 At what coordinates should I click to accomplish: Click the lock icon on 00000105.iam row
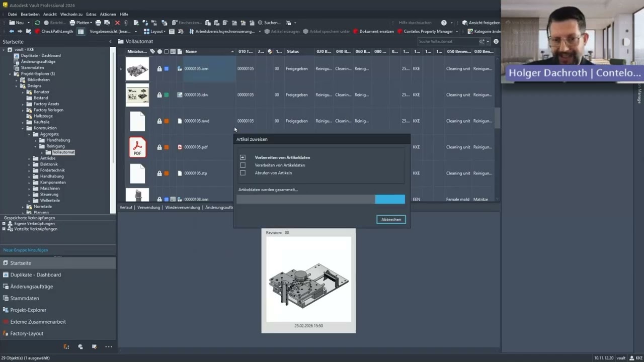tap(159, 68)
